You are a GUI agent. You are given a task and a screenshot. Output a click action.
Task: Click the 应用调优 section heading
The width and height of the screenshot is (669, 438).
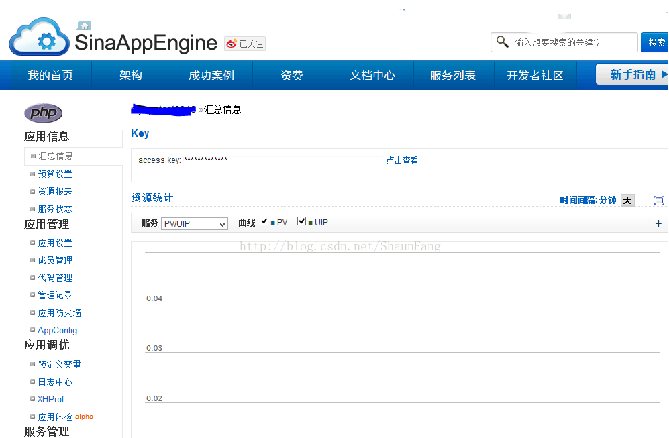[x=46, y=345]
